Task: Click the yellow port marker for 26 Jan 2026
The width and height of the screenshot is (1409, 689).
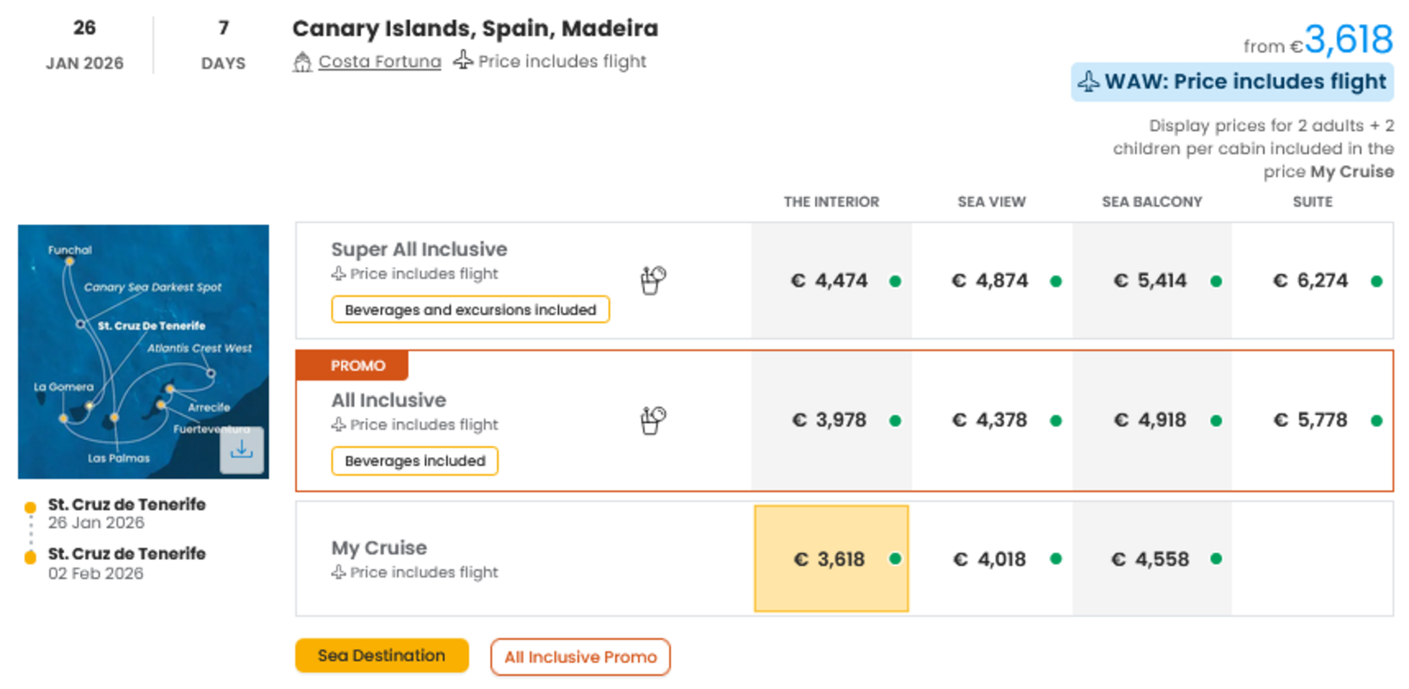Action: tap(32, 505)
